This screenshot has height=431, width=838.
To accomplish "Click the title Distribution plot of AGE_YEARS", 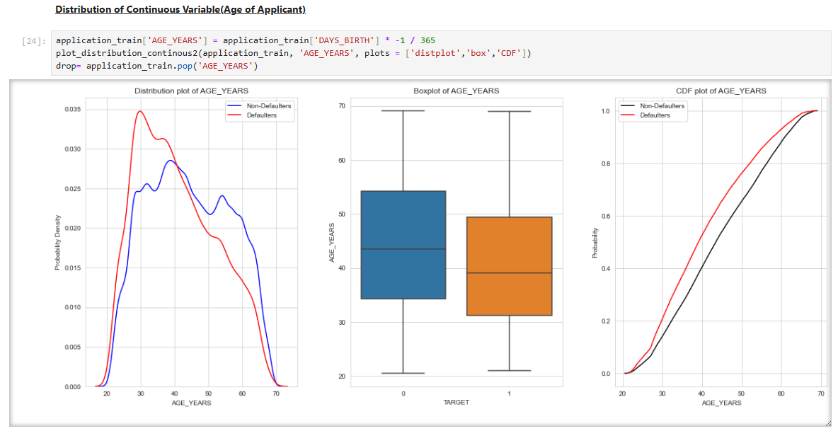I will [x=191, y=91].
